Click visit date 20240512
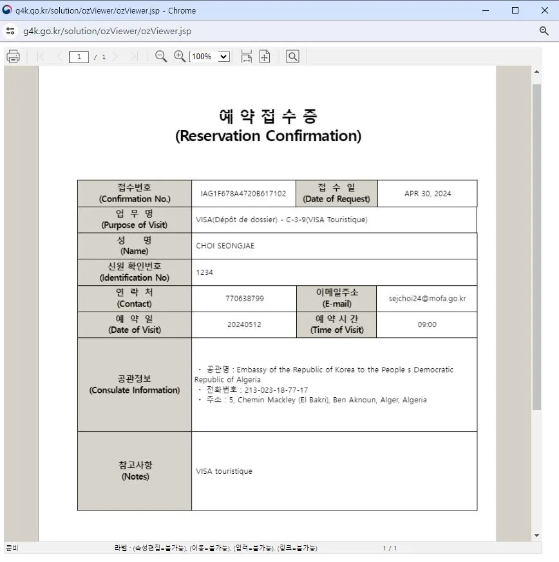The image size is (559, 562). pos(244,324)
